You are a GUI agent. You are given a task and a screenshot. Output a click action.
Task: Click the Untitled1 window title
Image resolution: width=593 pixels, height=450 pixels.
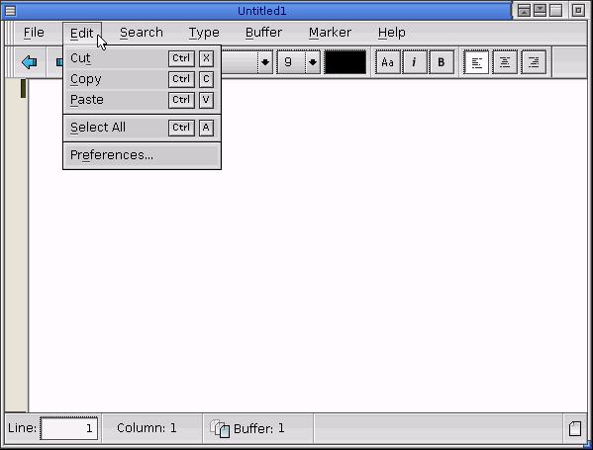262,11
